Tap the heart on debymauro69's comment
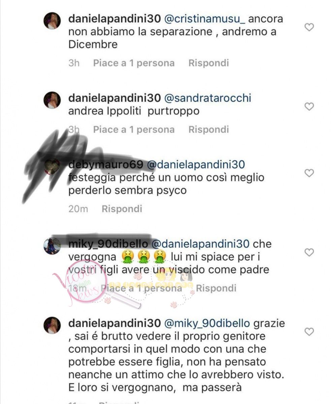 (x=309, y=173)
